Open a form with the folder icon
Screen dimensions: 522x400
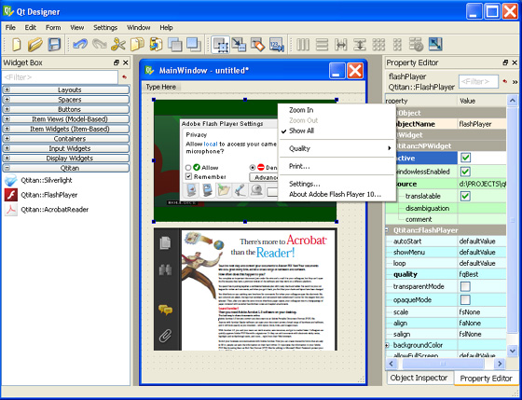coord(35,45)
